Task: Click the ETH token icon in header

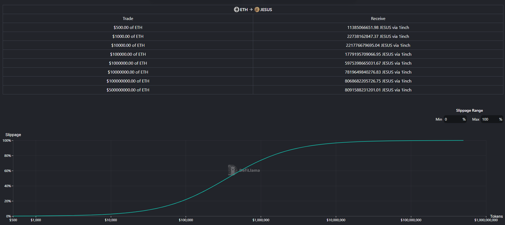Action: (237, 10)
